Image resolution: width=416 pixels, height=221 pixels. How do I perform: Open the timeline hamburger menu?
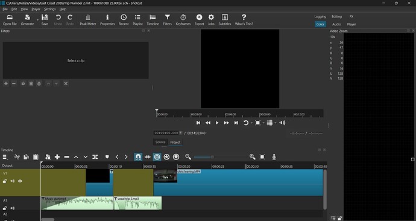(x=5, y=157)
